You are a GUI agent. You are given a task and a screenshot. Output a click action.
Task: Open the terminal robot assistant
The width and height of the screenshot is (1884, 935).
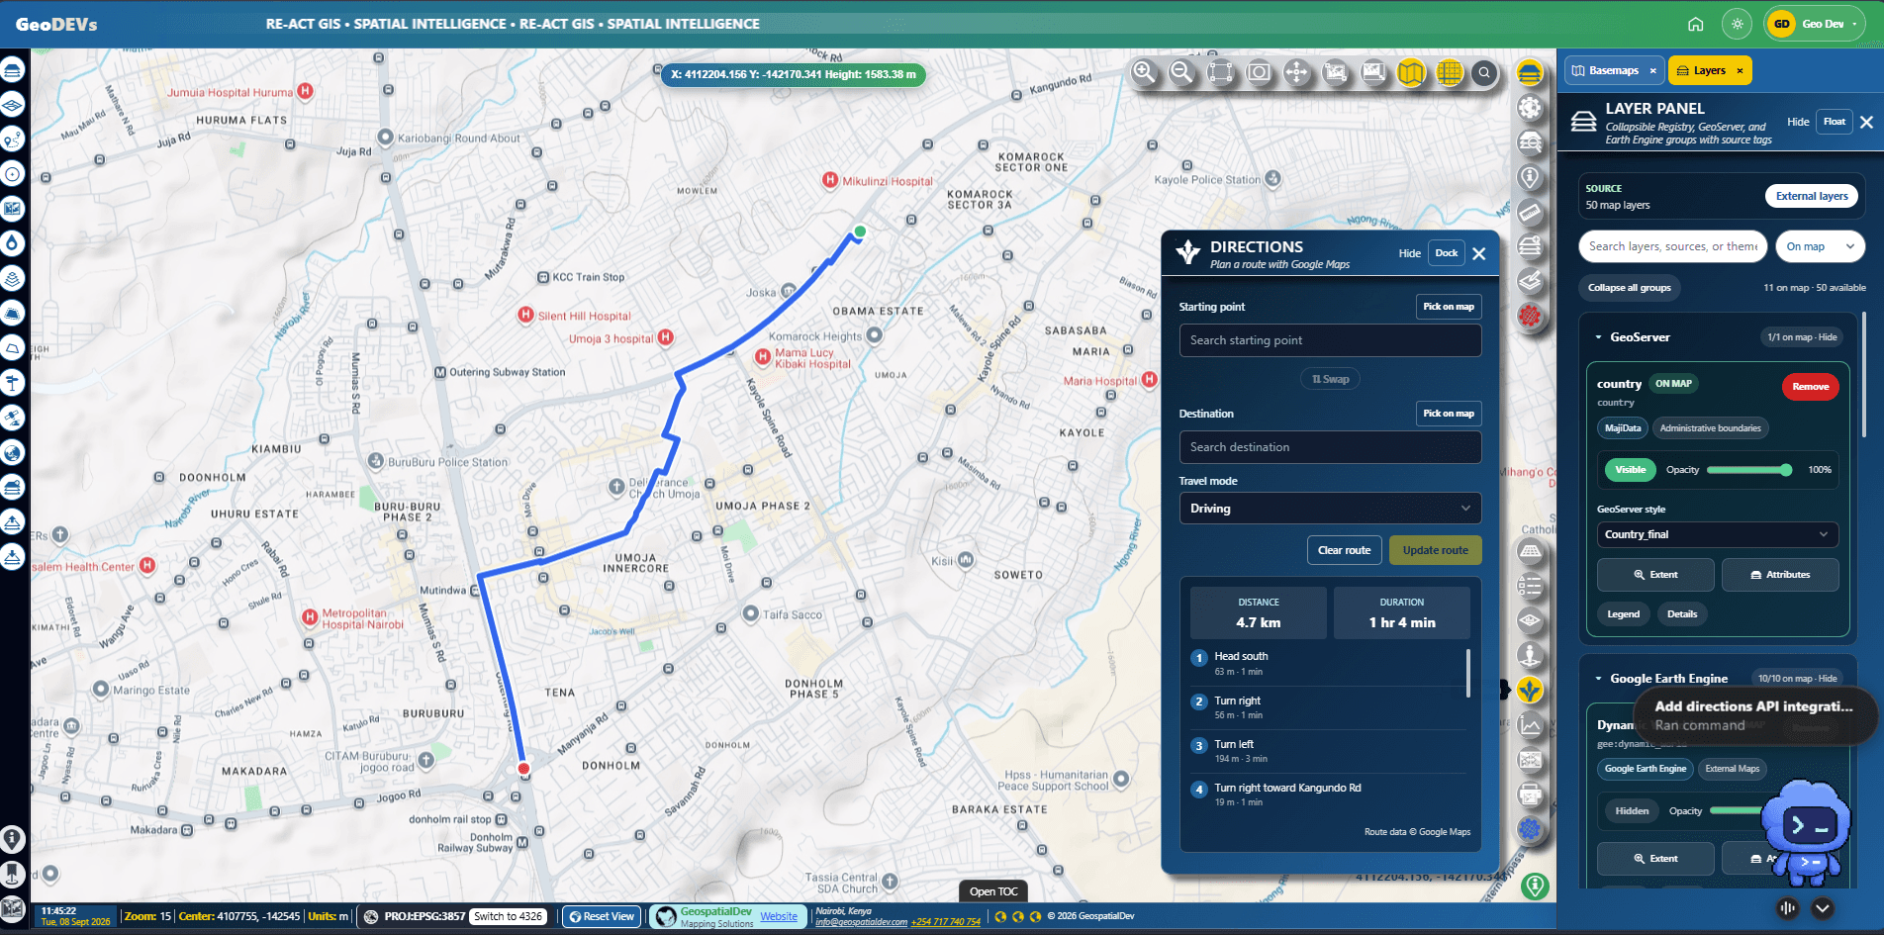click(1809, 831)
